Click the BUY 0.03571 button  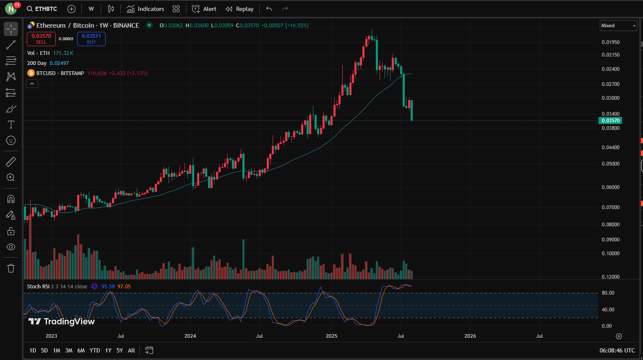coord(91,39)
